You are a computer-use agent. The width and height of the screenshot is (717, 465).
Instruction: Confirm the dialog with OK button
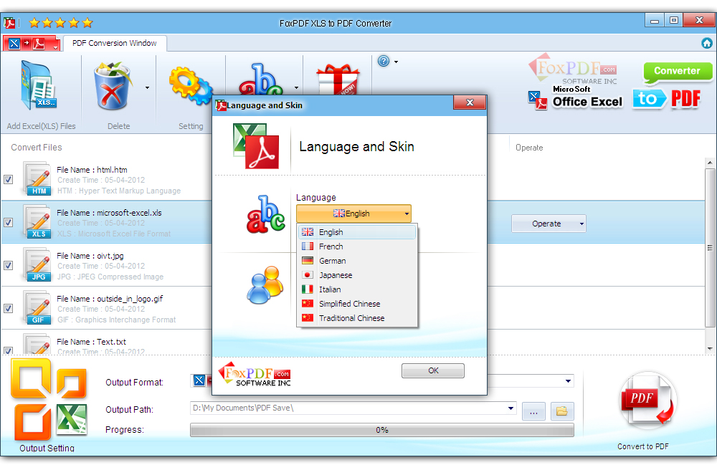(x=433, y=370)
